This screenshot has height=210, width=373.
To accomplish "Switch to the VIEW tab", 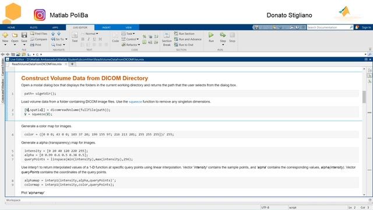I will [128, 27].
